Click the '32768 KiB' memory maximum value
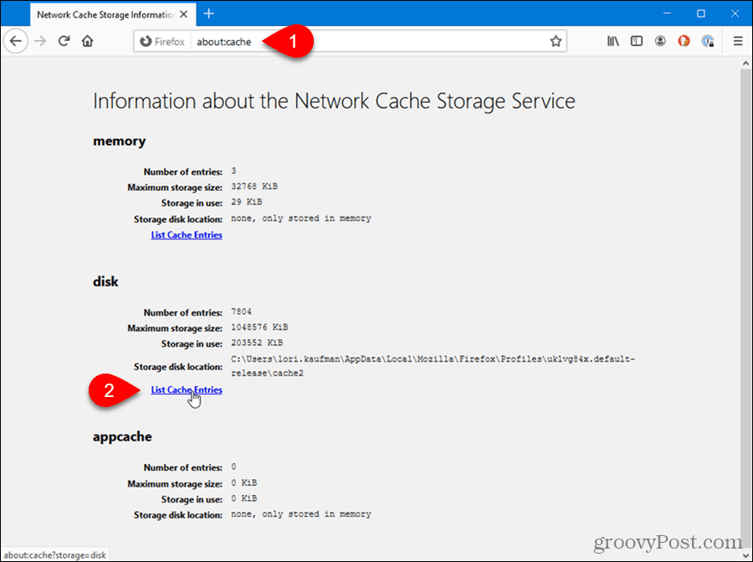 [254, 187]
